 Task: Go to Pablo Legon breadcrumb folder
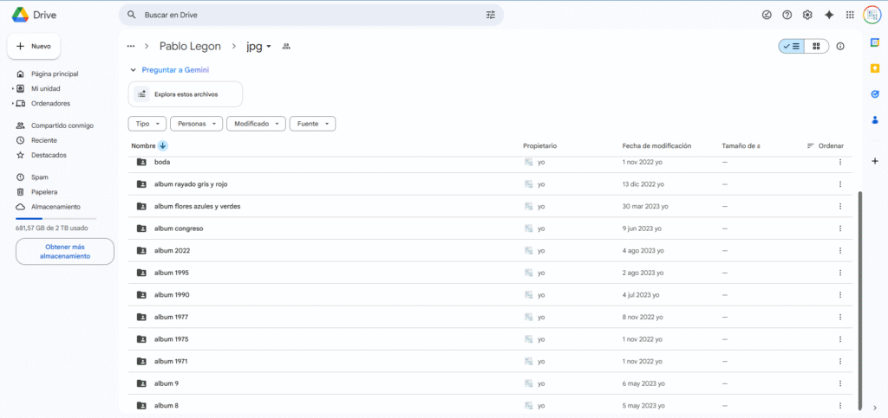[190, 47]
